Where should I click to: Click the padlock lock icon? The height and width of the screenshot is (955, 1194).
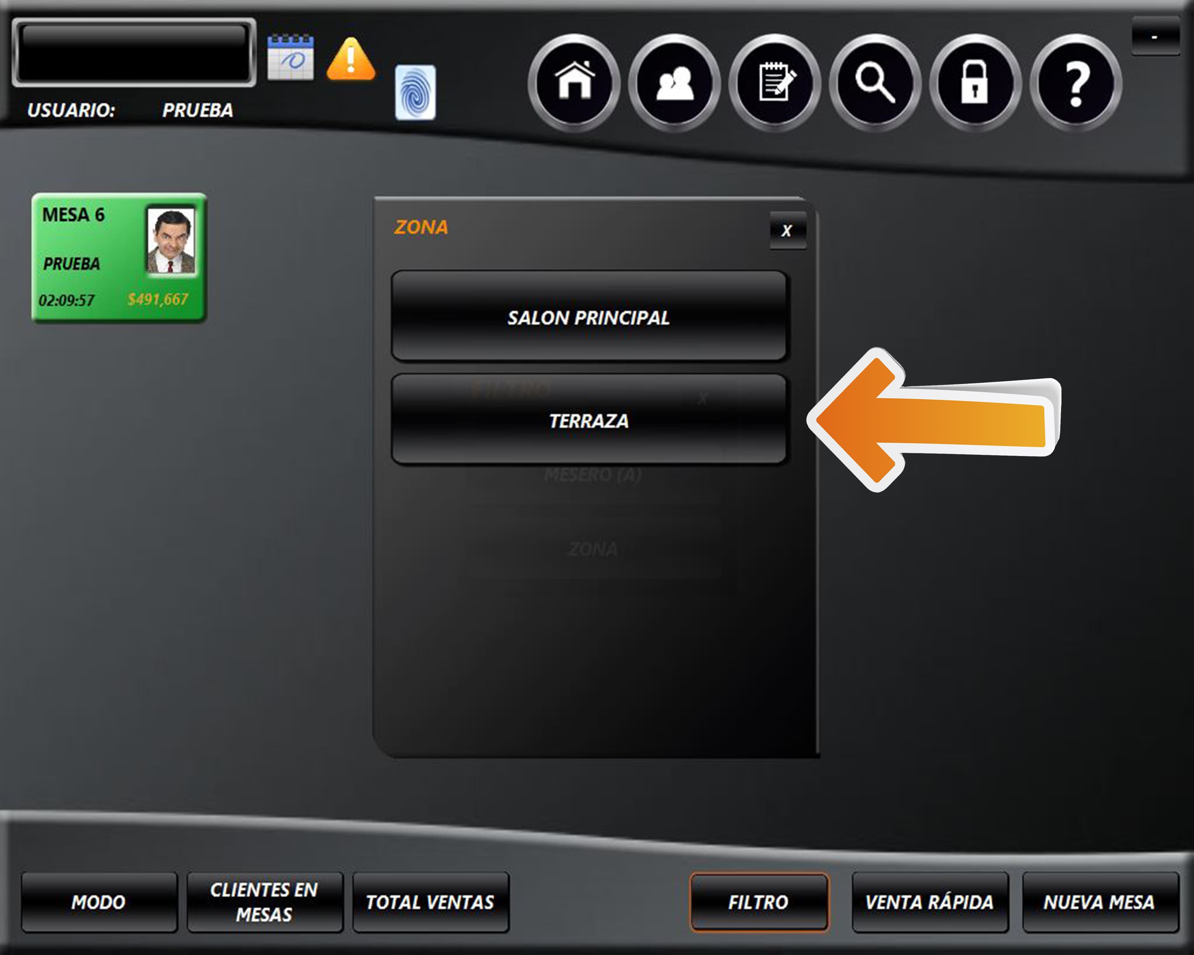pyautogui.click(x=975, y=82)
